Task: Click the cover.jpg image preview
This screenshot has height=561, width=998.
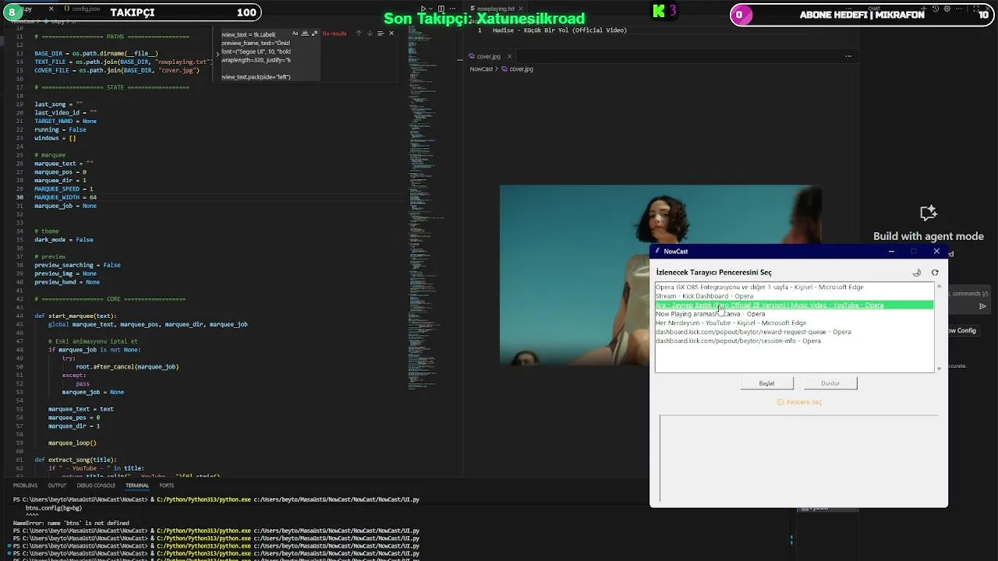Action: tap(660, 275)
